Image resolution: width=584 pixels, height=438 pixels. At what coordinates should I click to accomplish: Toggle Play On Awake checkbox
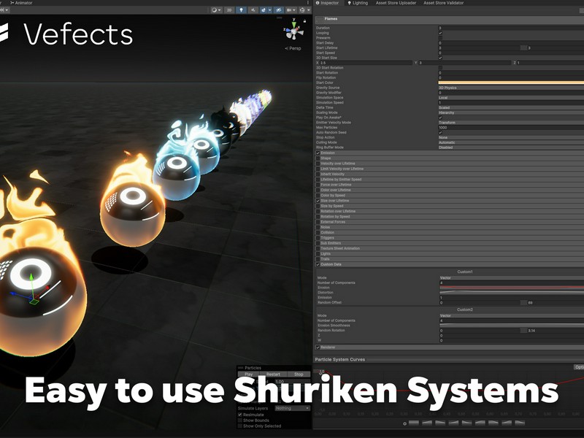pyautogui.click(x=440, y=118)
